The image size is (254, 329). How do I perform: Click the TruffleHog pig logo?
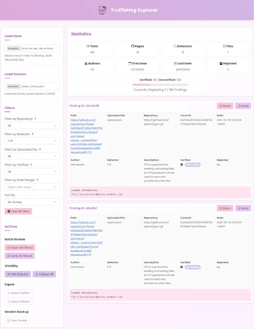[x=102, y=10]
